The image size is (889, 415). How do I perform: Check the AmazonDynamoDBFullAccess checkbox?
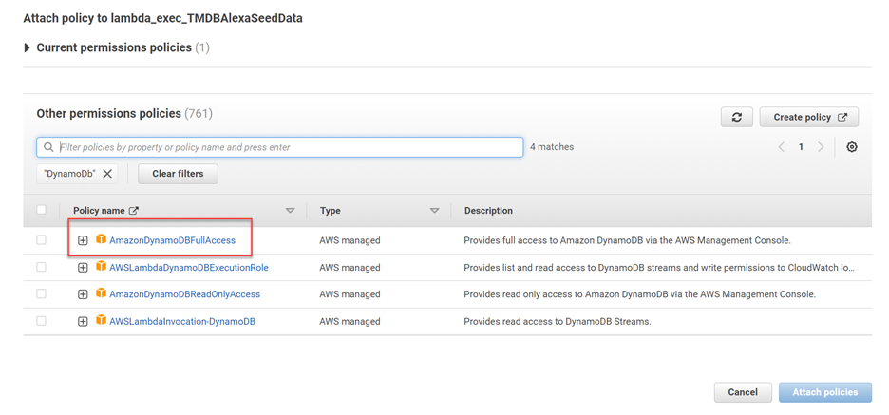[41, 240]
